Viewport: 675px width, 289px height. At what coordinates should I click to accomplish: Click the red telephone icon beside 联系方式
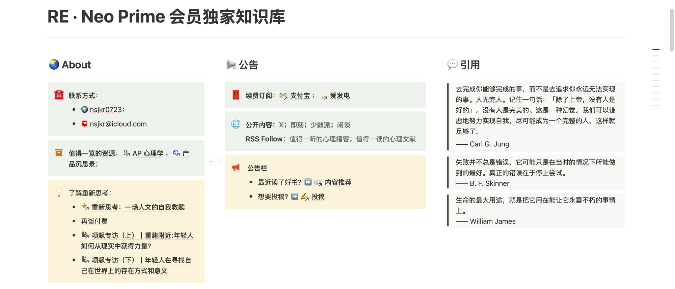coord(59,95)
